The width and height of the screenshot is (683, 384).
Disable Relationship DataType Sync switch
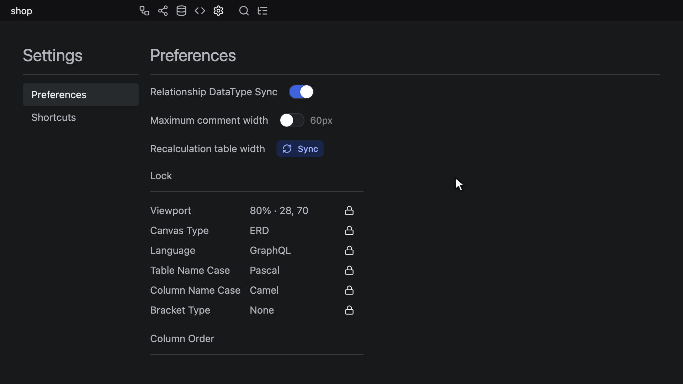[x=301, y=92]
